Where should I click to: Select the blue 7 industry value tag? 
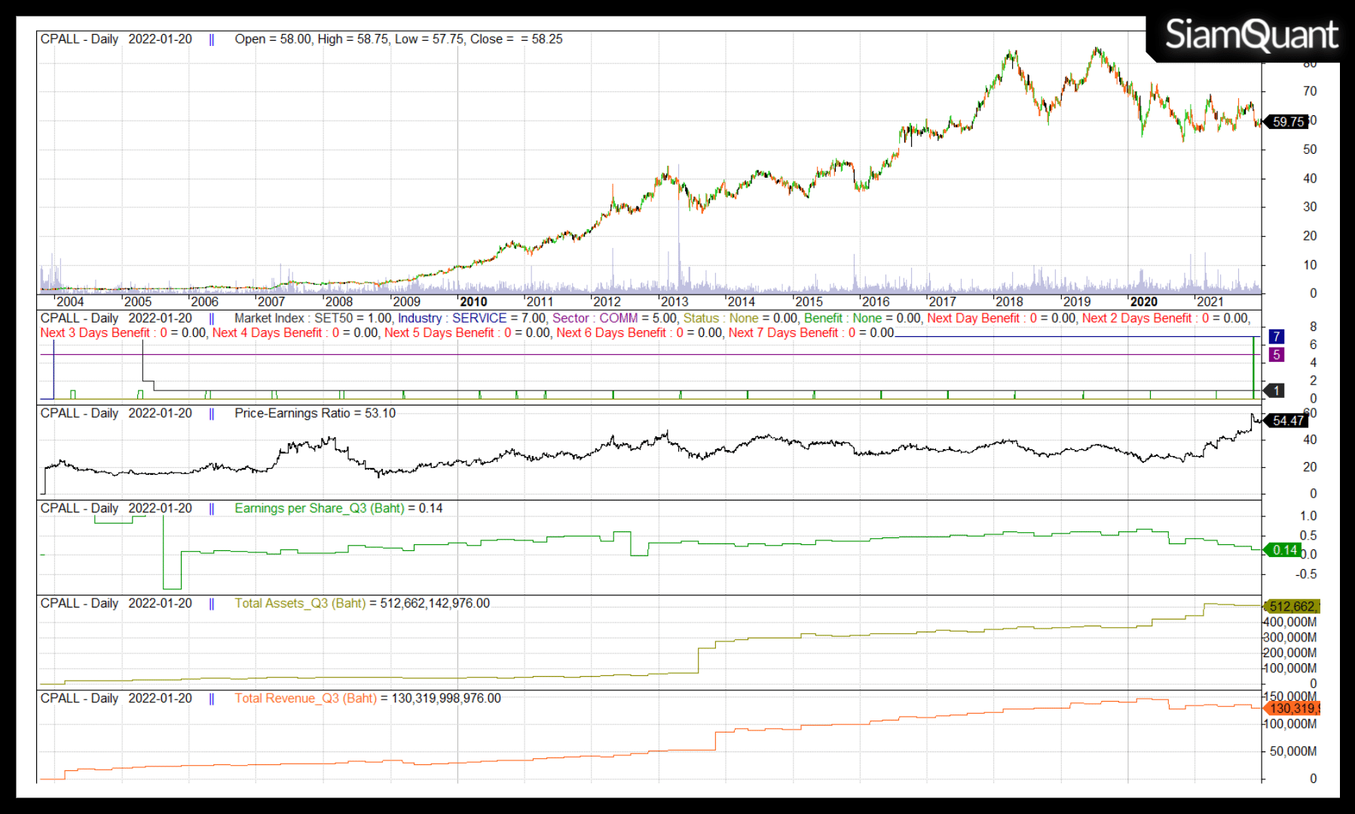click(1277, 336)
